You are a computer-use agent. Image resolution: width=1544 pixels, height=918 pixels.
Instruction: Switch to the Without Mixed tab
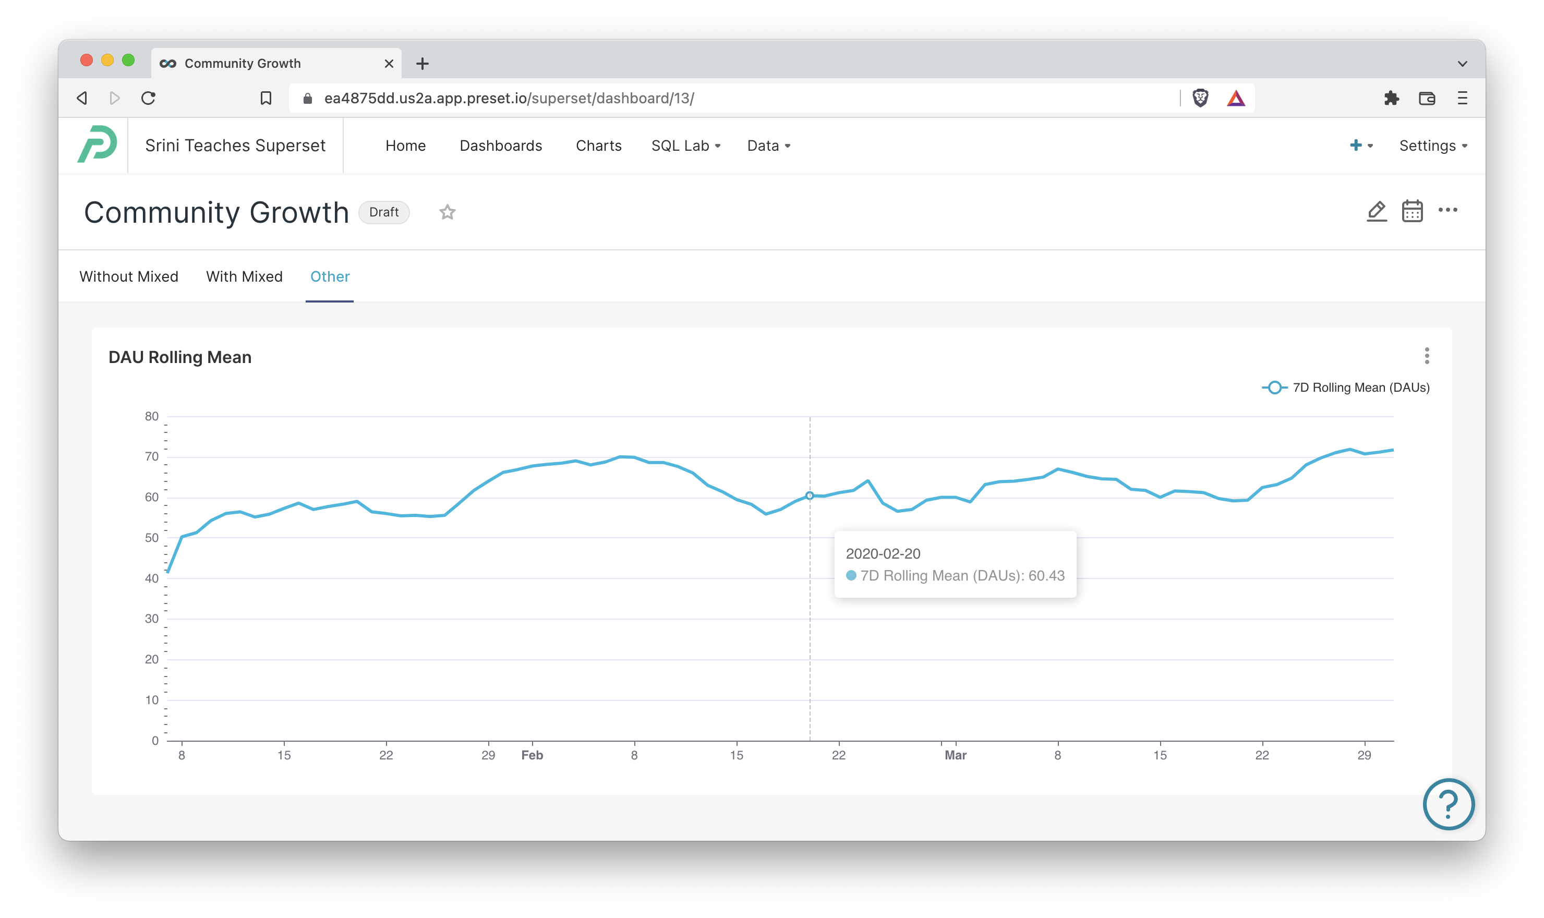coord(129,276)
